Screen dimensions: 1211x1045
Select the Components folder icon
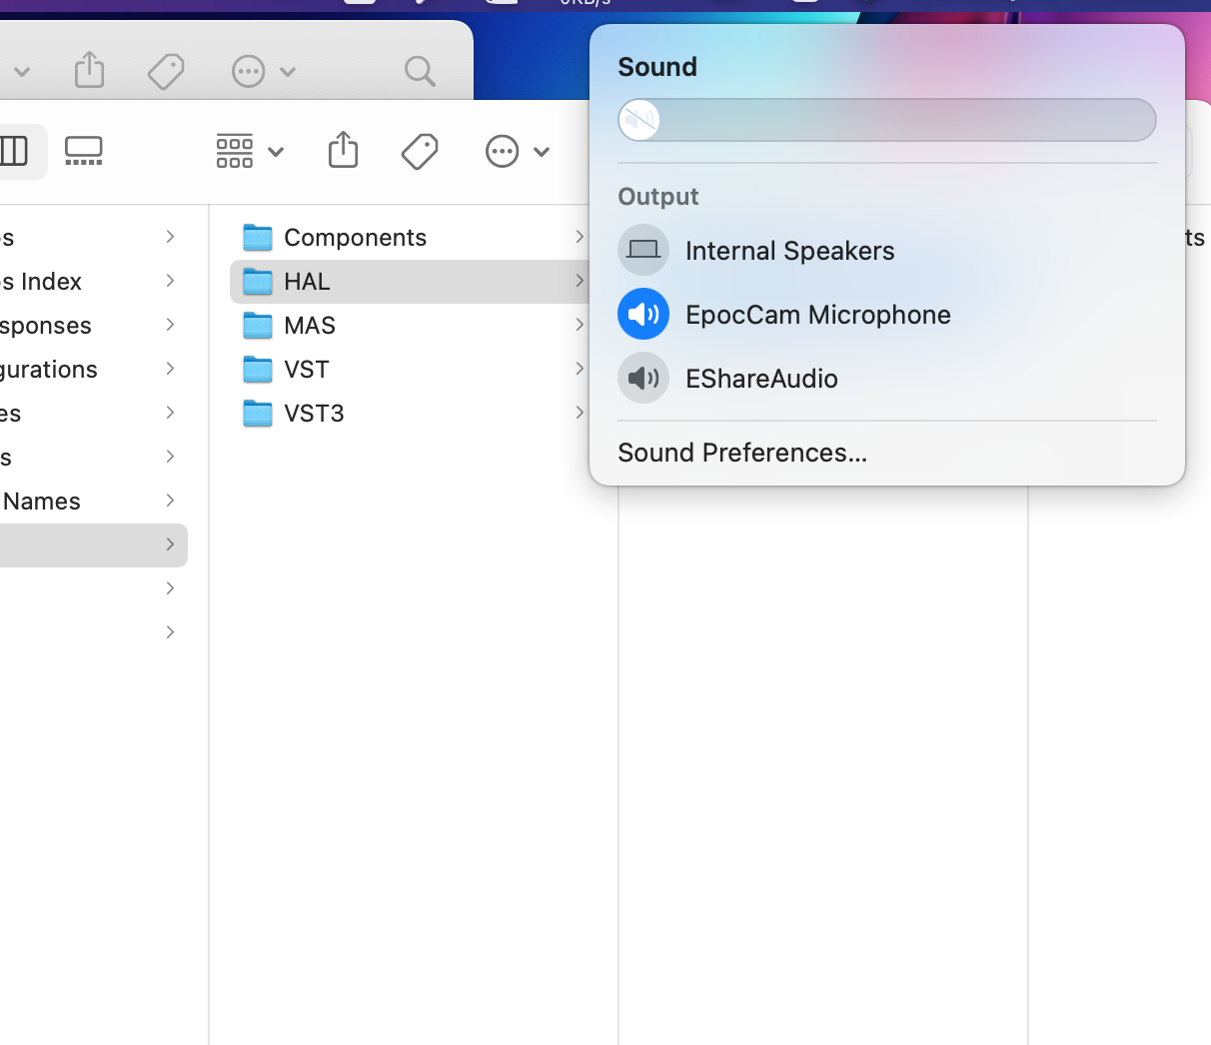coord(258,238)
